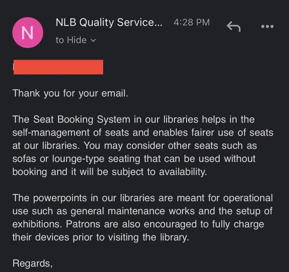Image resolution: width=289 pixels, height=272 pixels.
Task: Select the red redacted block
Action: [58, 67]
